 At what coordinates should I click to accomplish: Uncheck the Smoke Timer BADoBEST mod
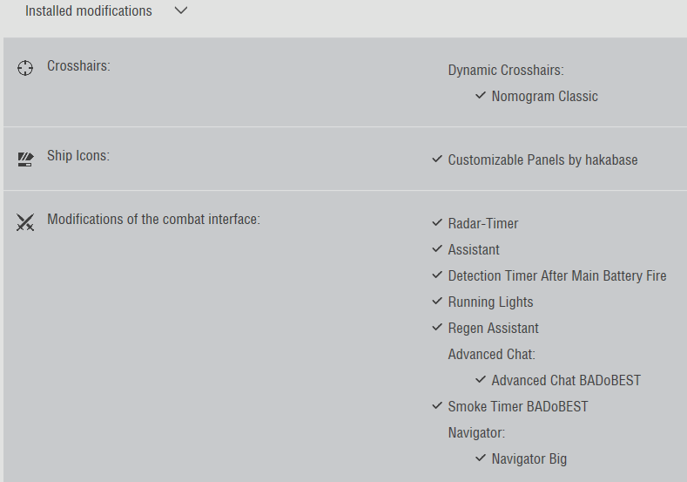pos(437,406)
